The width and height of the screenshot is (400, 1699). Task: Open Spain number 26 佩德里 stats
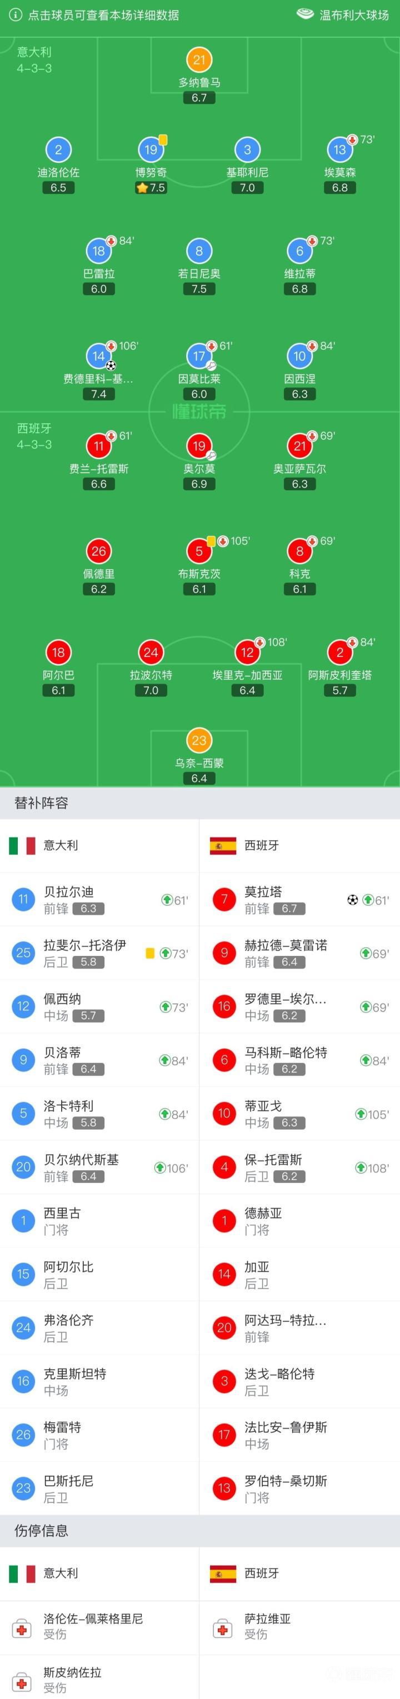98,552
